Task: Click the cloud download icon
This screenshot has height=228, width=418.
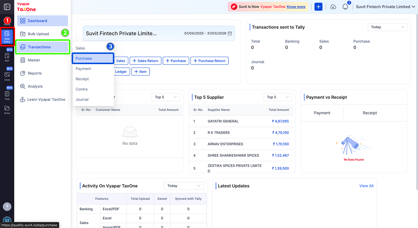Action: (333, 7)
